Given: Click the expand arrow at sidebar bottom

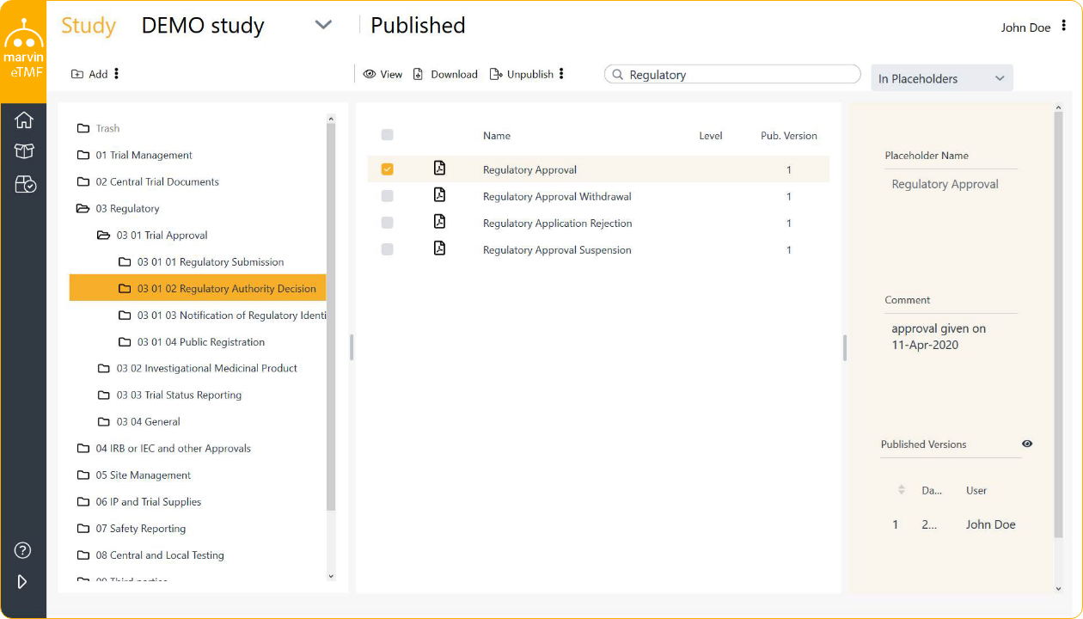Looking at the screenshot, I should click(x=22, y=581).
